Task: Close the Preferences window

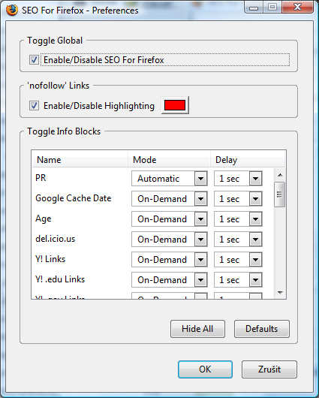Action: (x=297, y=8)
